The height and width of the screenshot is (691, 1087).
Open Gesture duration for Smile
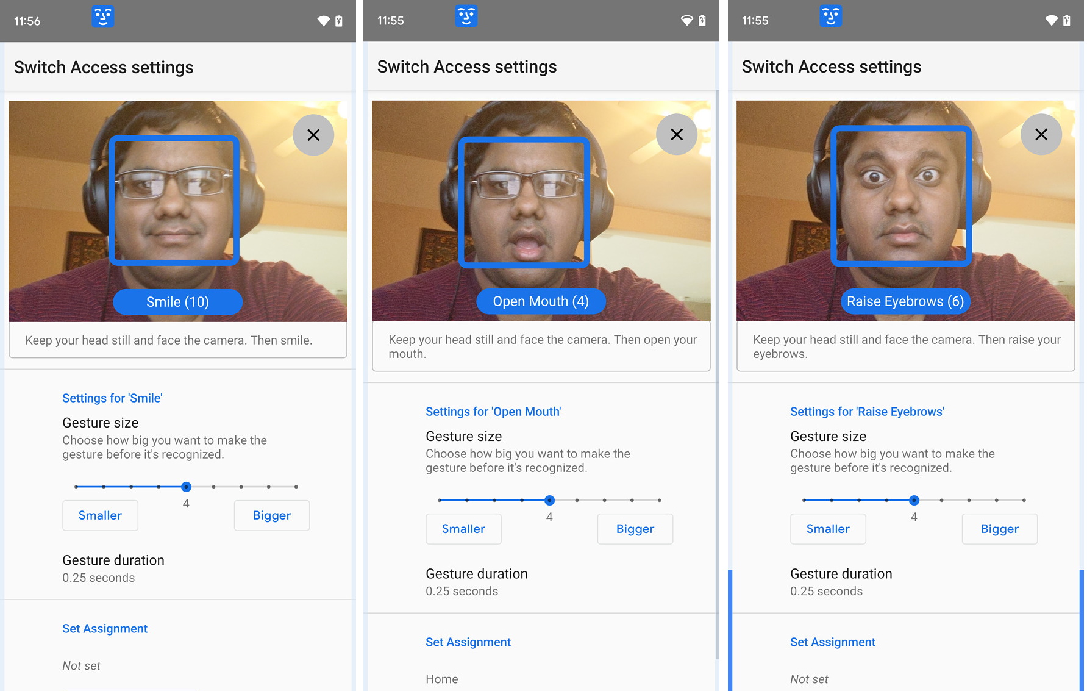pos(113,568)
